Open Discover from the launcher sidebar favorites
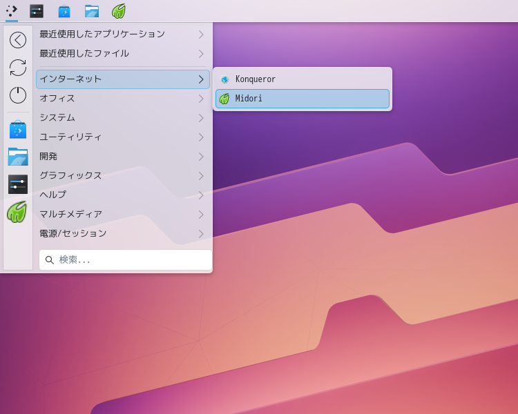Screen dimensions: 518x414 tap(18, 129)
